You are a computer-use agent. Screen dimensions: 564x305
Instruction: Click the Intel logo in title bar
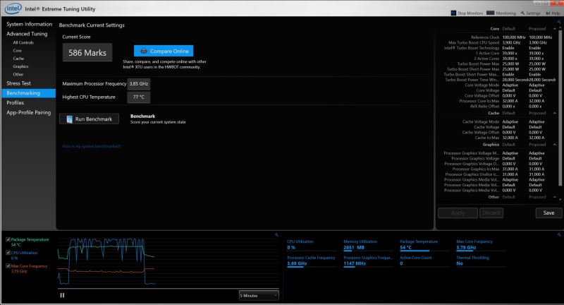tap(8, 5)
